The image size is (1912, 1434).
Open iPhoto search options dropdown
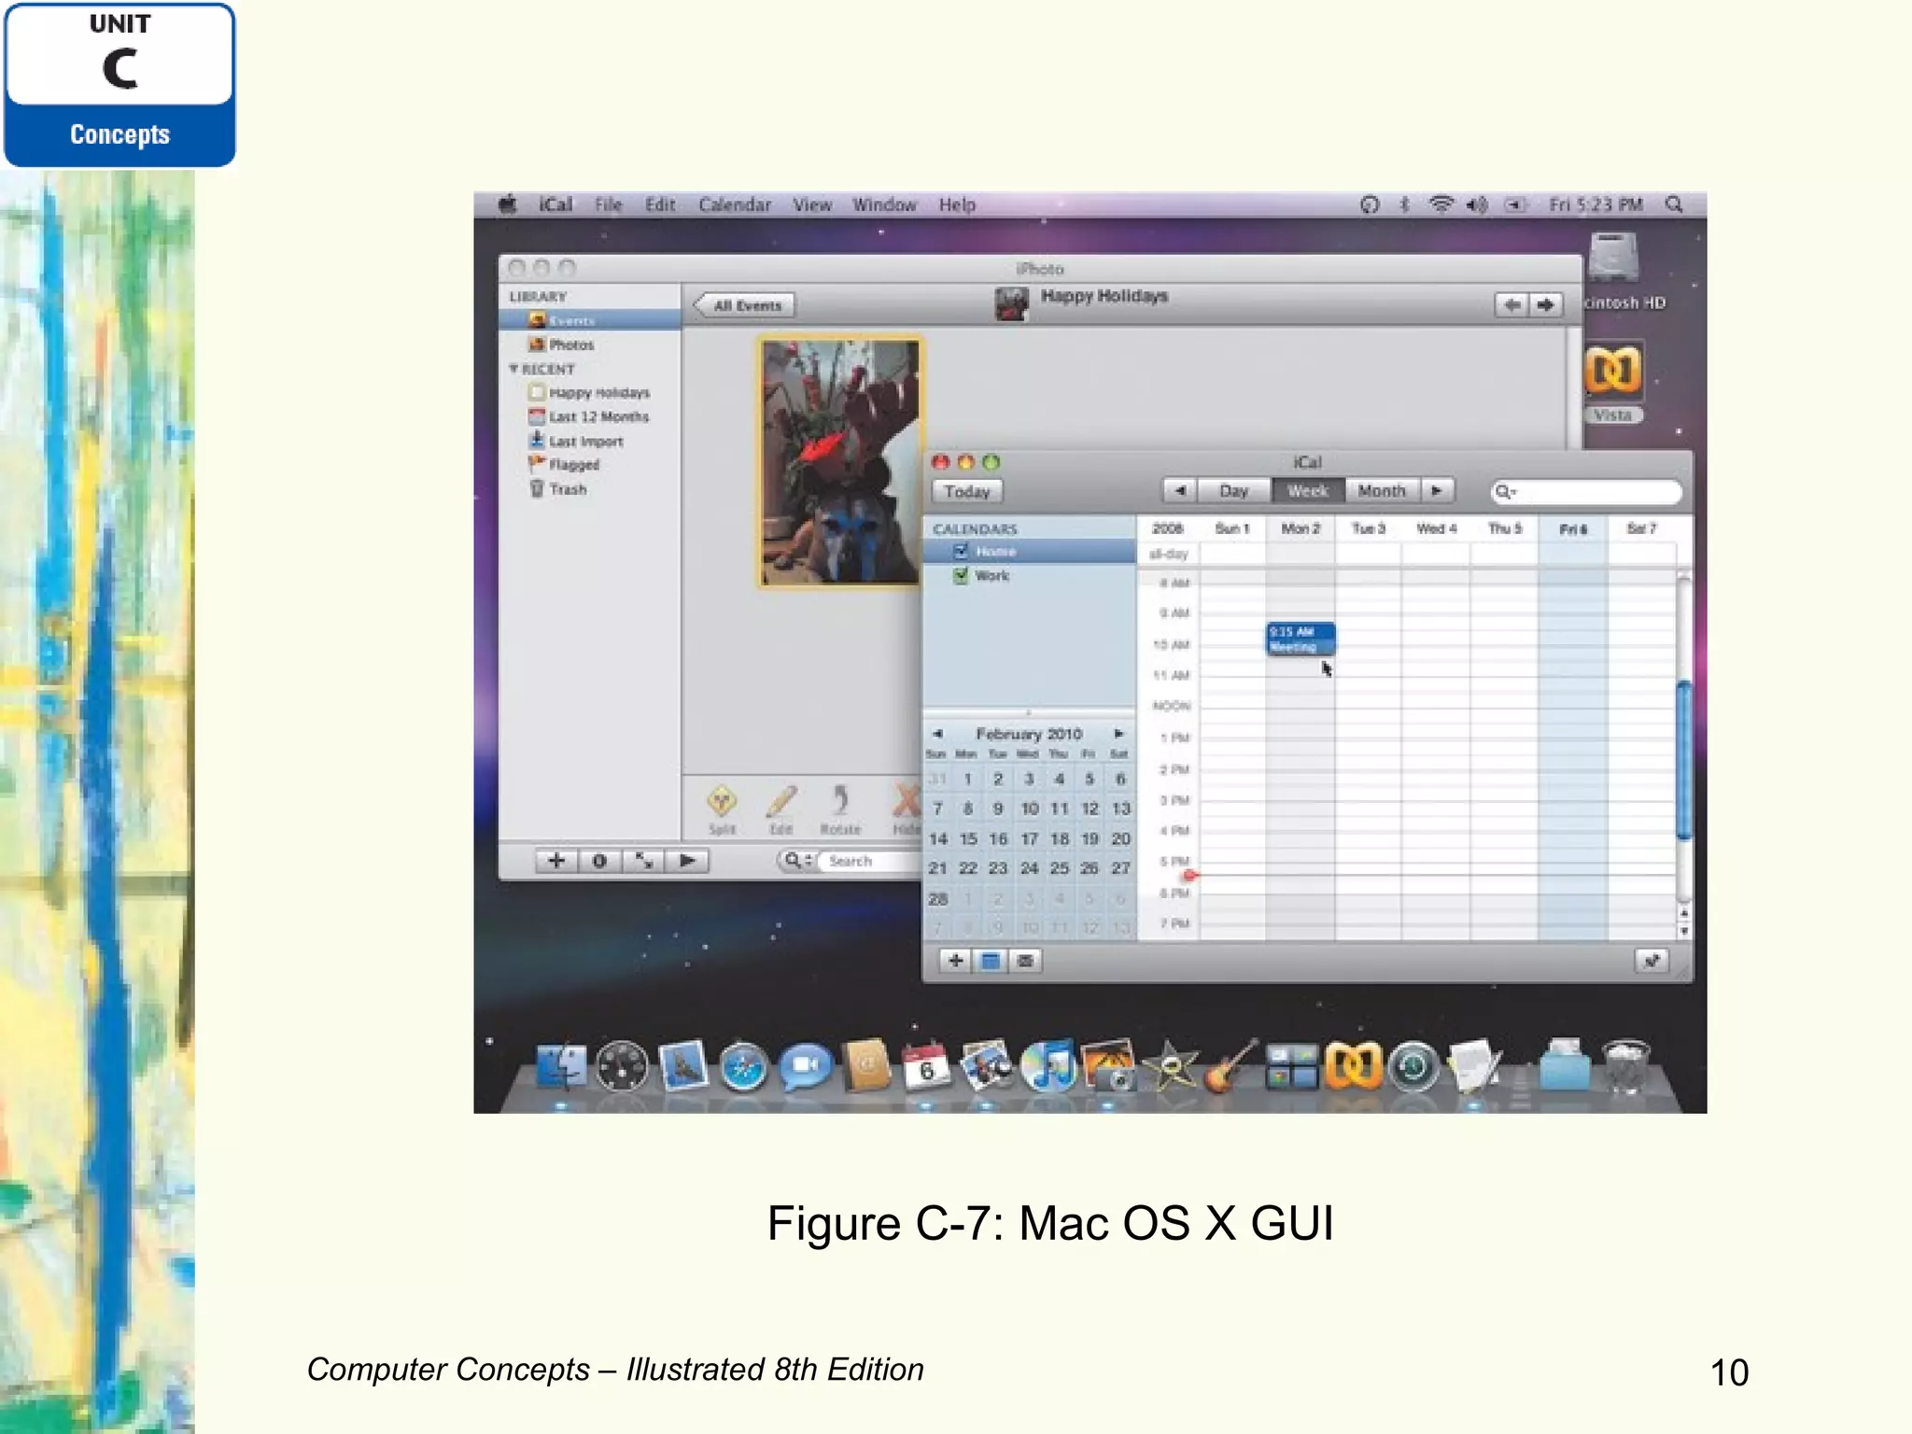[797, 861]
